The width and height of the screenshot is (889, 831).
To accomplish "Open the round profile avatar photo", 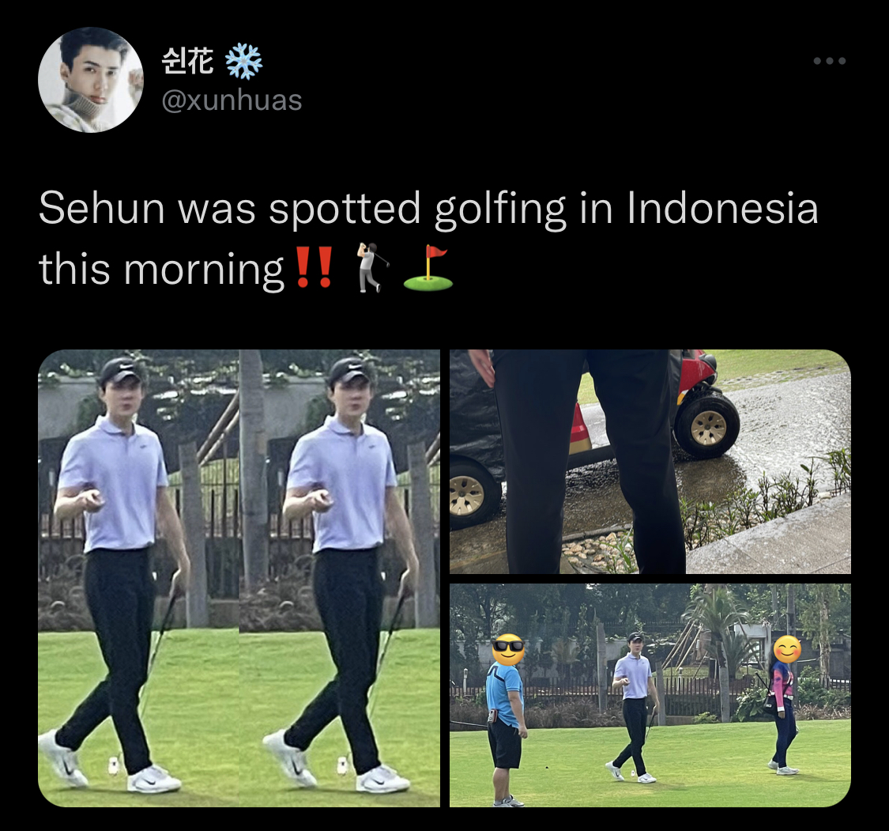I will (x=91, y=80).
